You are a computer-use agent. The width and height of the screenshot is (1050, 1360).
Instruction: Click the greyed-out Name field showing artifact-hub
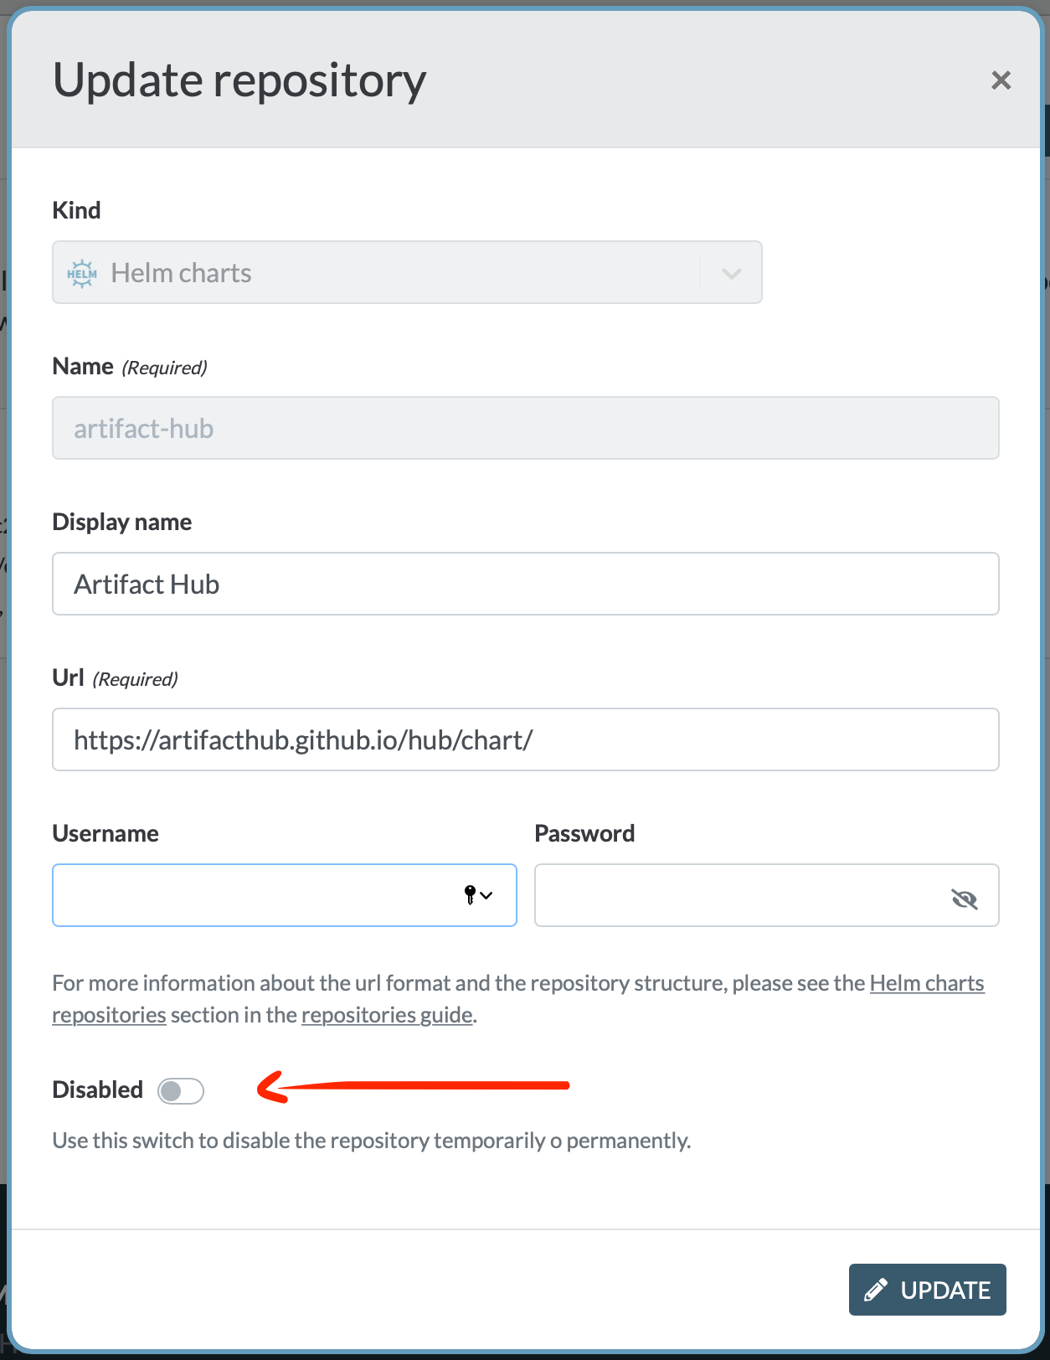coord(525,428)
